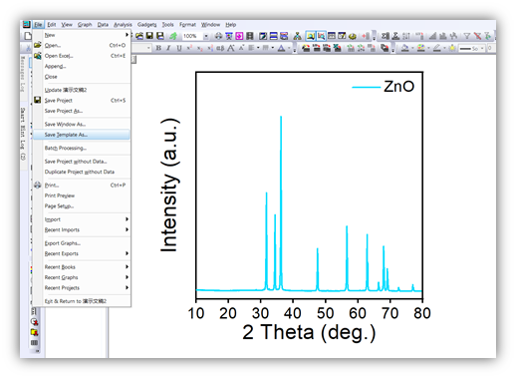The image size is (516, 378).
Task: Click the Remove Filter crossed-funnel icon
Action: pos(477,36)
